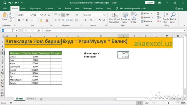Switch to Sheet2 tab

30,99
